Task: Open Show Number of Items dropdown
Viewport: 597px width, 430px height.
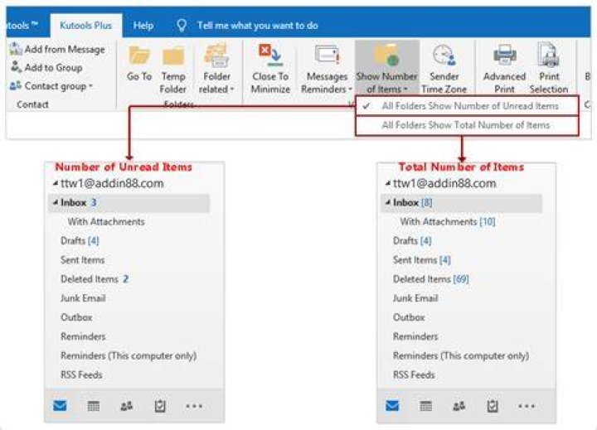Action: click(405, 89)
